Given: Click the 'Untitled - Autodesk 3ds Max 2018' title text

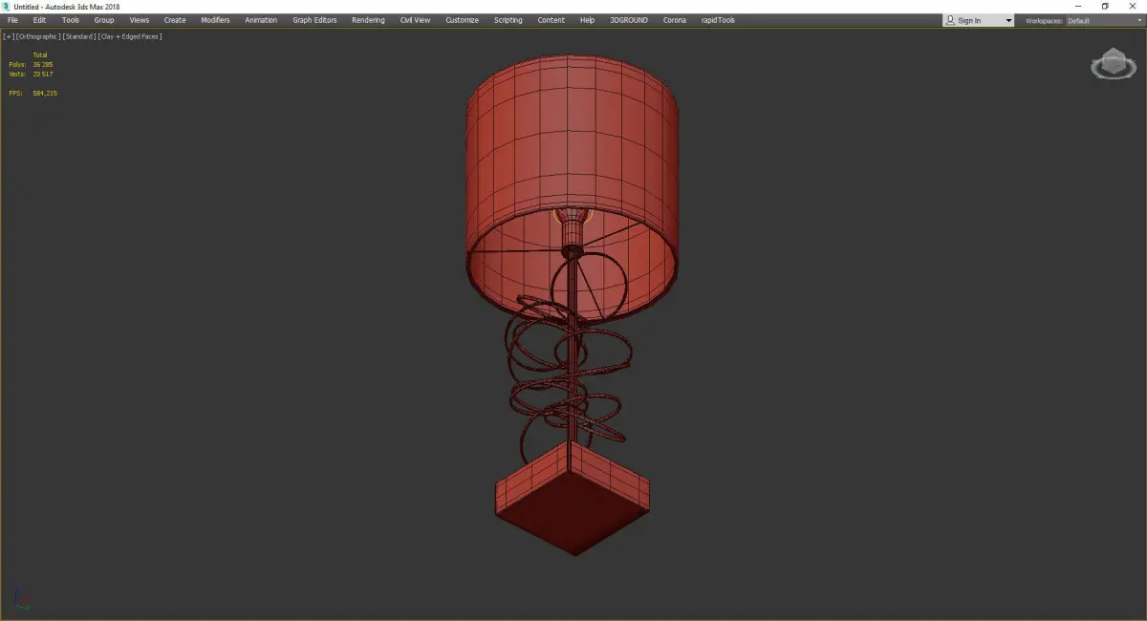Looking at the screenshot, I should click(67, 7).
